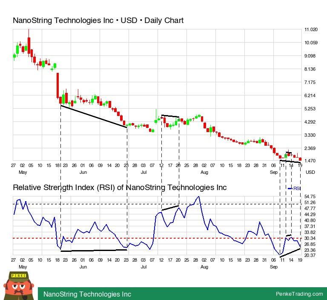
Task: Click the Sep label under price chart
Action: (274, 173)
